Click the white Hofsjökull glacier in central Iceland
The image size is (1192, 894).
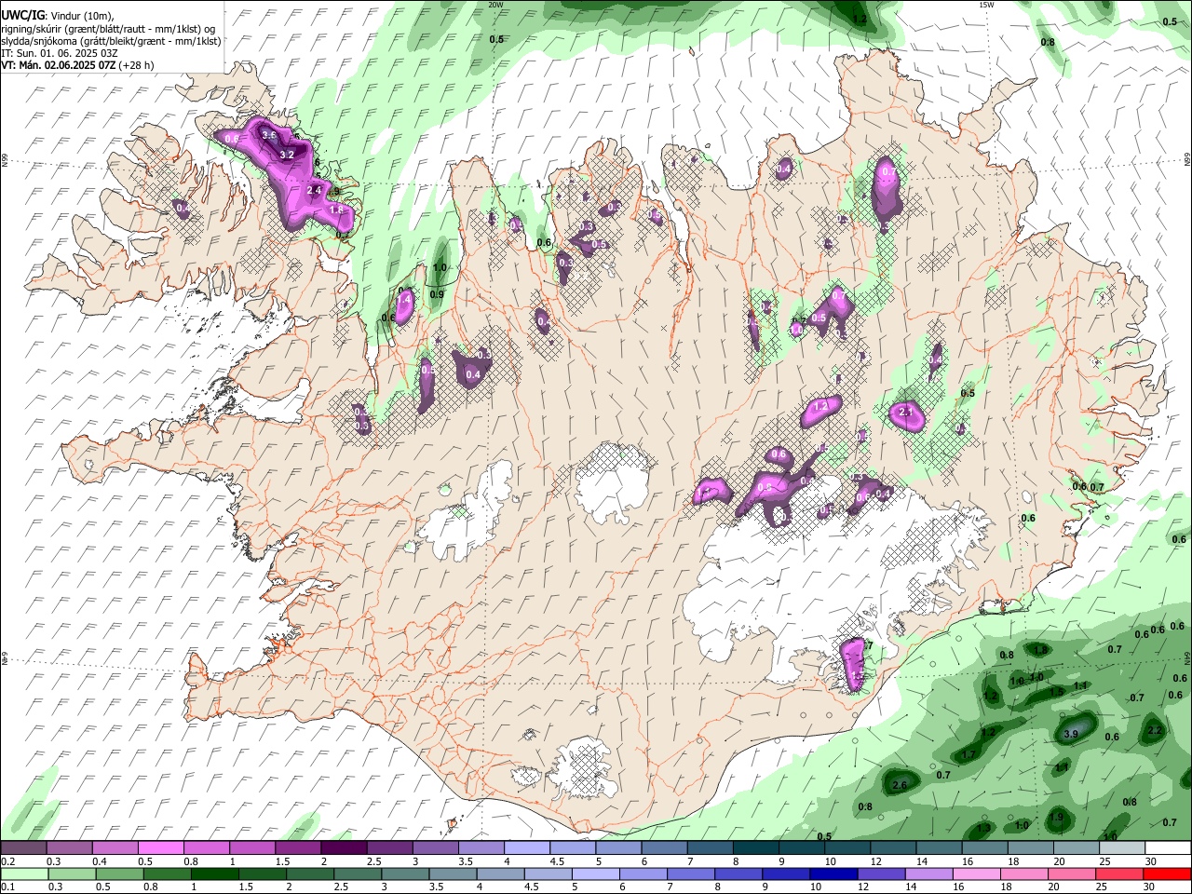612,484
